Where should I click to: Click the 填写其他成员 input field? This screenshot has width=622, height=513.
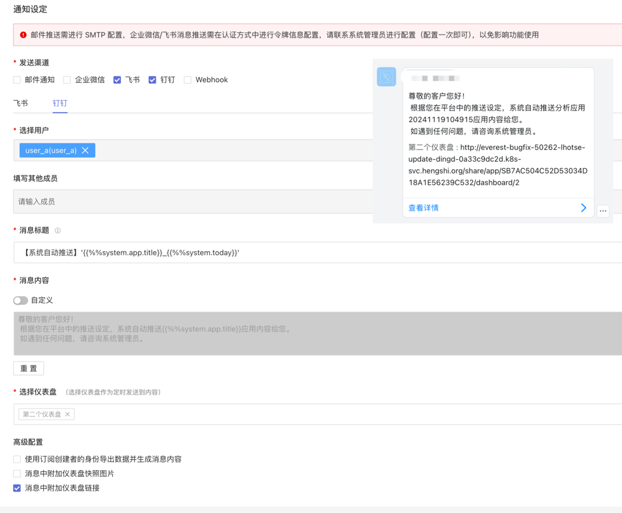[192, 202]
